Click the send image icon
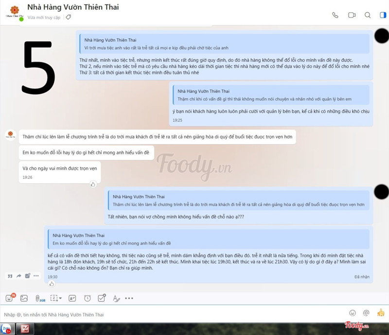The image size is (389, 335). (x=24, y=298)
